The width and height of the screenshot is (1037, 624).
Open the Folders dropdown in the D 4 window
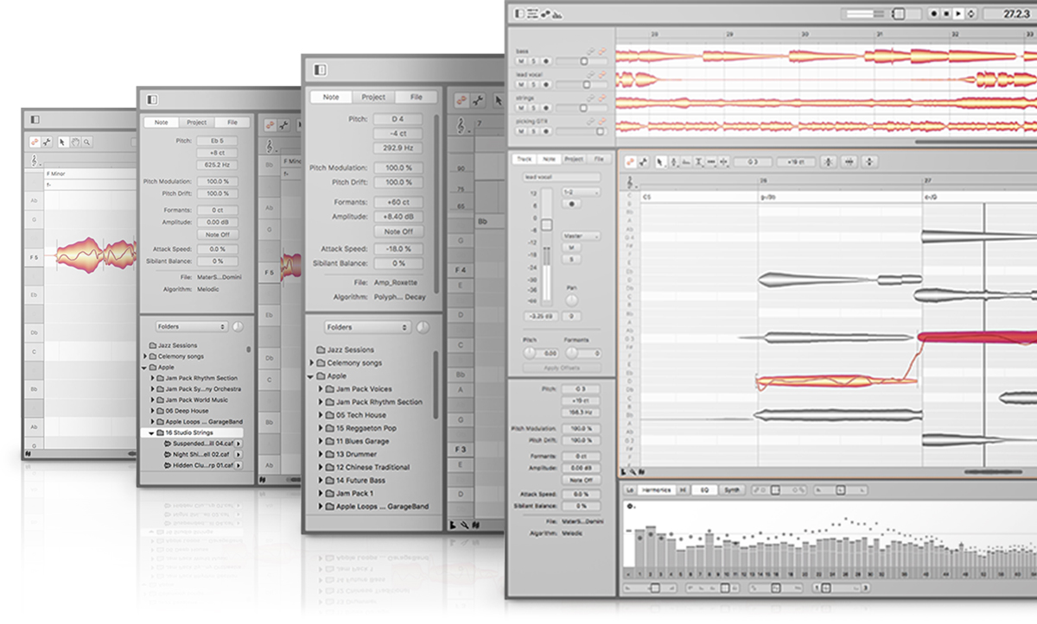point(367,328)
